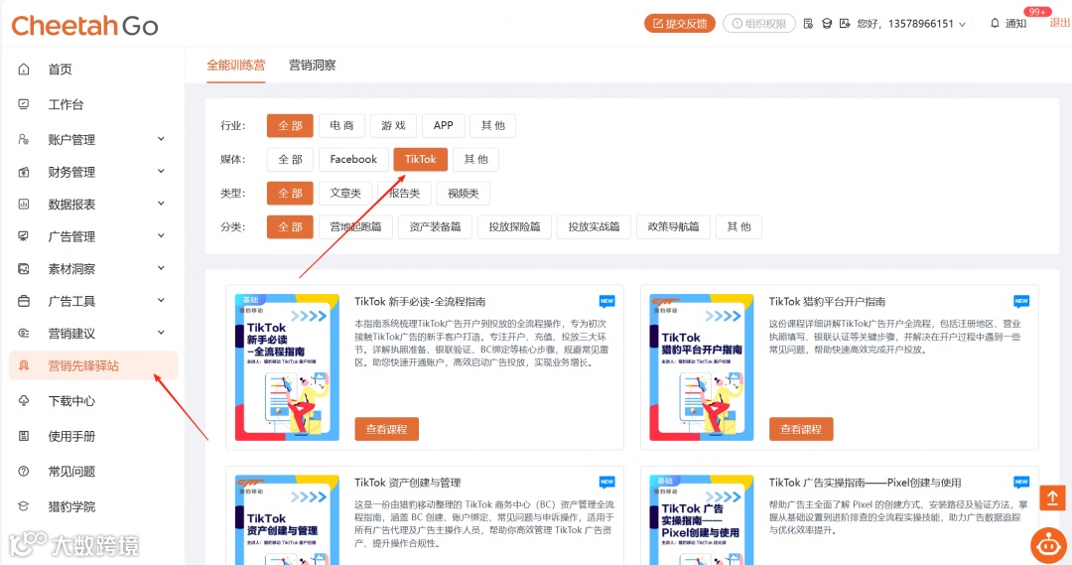Select 资产装备篇 category filter
Viewport: 1072px width, 565px height.
pyautogui.click(x=435, y=227)
